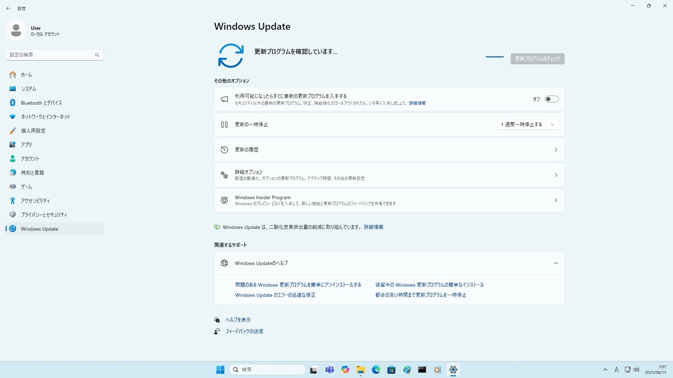Open ホーム in the sidebar
673x378 pixels.
point(55,75)
